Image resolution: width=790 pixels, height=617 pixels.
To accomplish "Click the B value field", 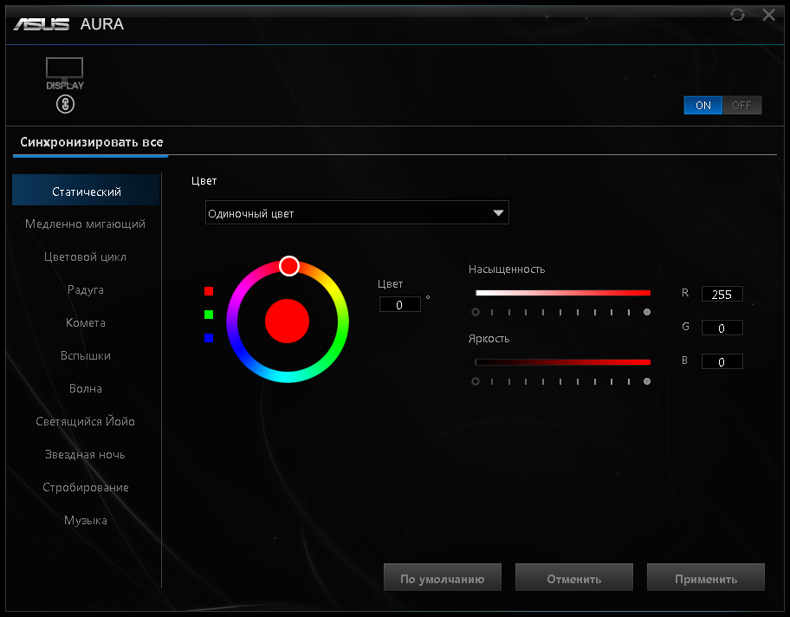I will click(722, 361).
